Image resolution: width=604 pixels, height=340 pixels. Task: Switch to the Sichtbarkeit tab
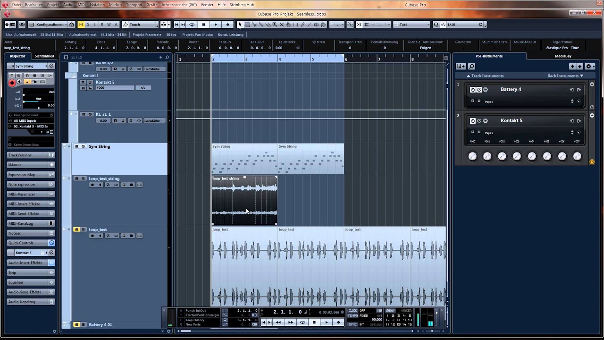[x=44, y=56]
